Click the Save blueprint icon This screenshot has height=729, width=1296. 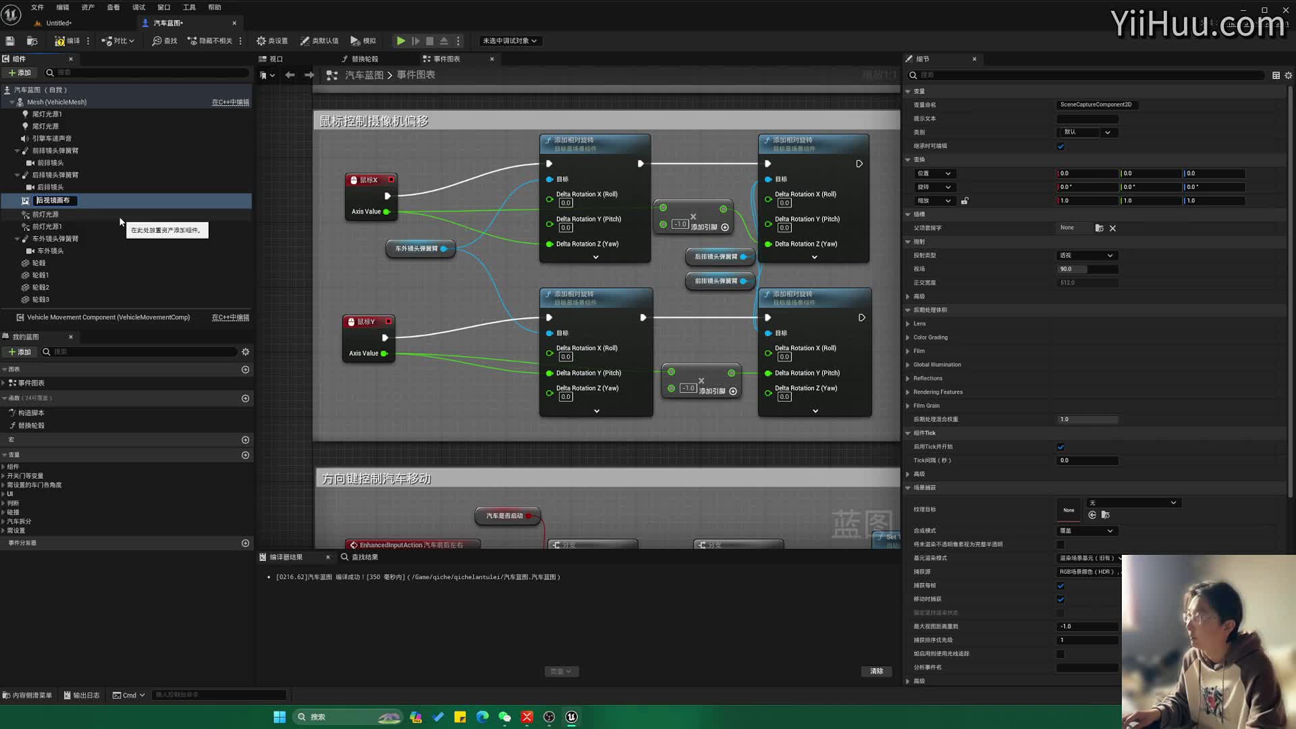[x=10, y=41]
